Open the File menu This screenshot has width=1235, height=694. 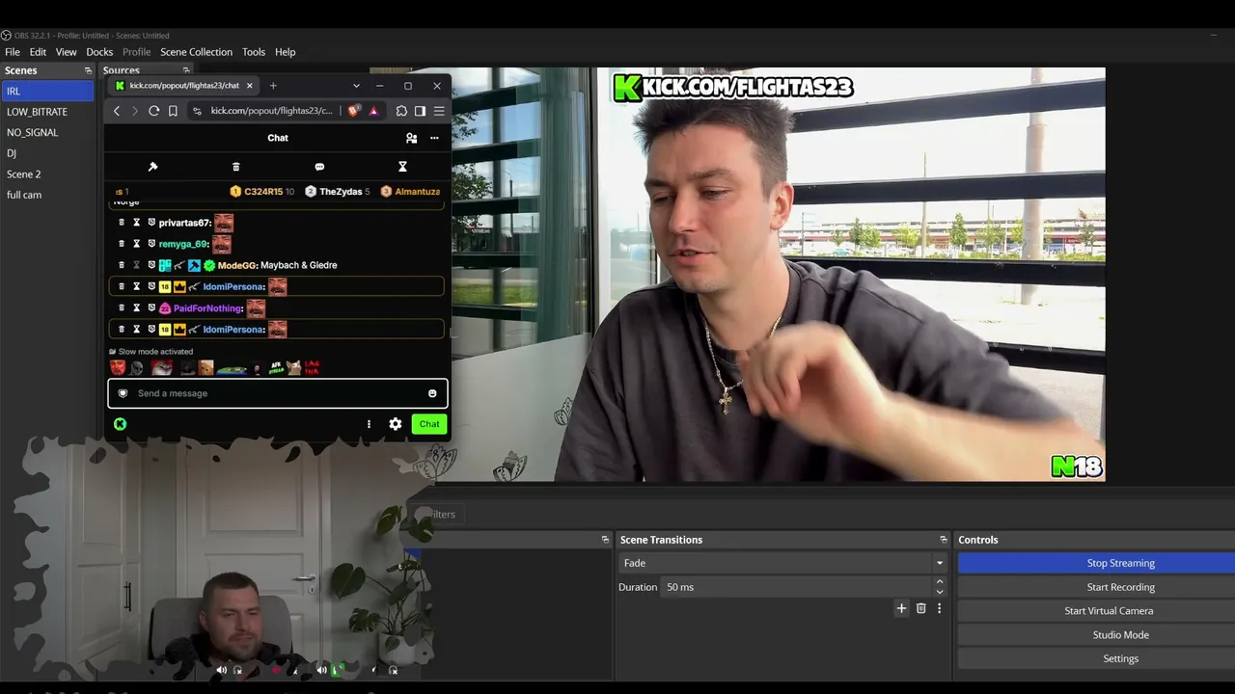click(13, 52)
